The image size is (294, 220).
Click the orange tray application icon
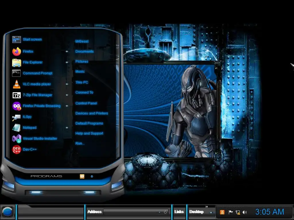coord(222,212)
